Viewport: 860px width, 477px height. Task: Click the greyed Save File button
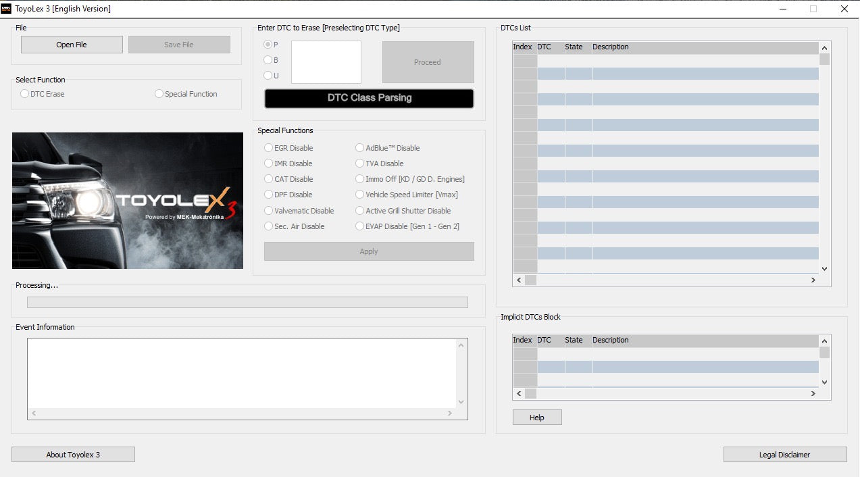[179, 45]
